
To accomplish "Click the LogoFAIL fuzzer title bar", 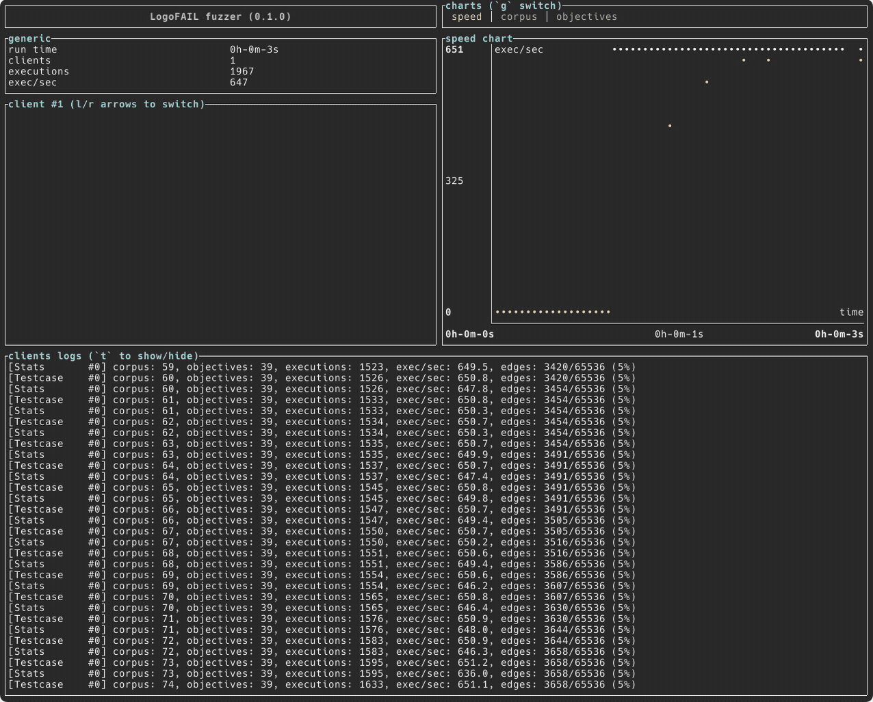I will pyautogui.click(x=220, y=16).
